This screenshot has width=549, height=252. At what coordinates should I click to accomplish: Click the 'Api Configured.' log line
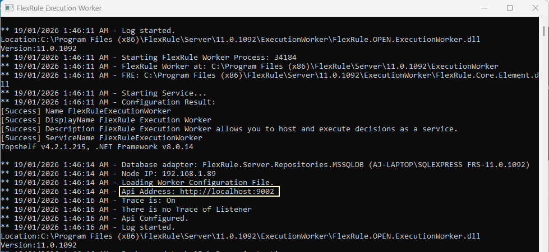tap(95, 218)
